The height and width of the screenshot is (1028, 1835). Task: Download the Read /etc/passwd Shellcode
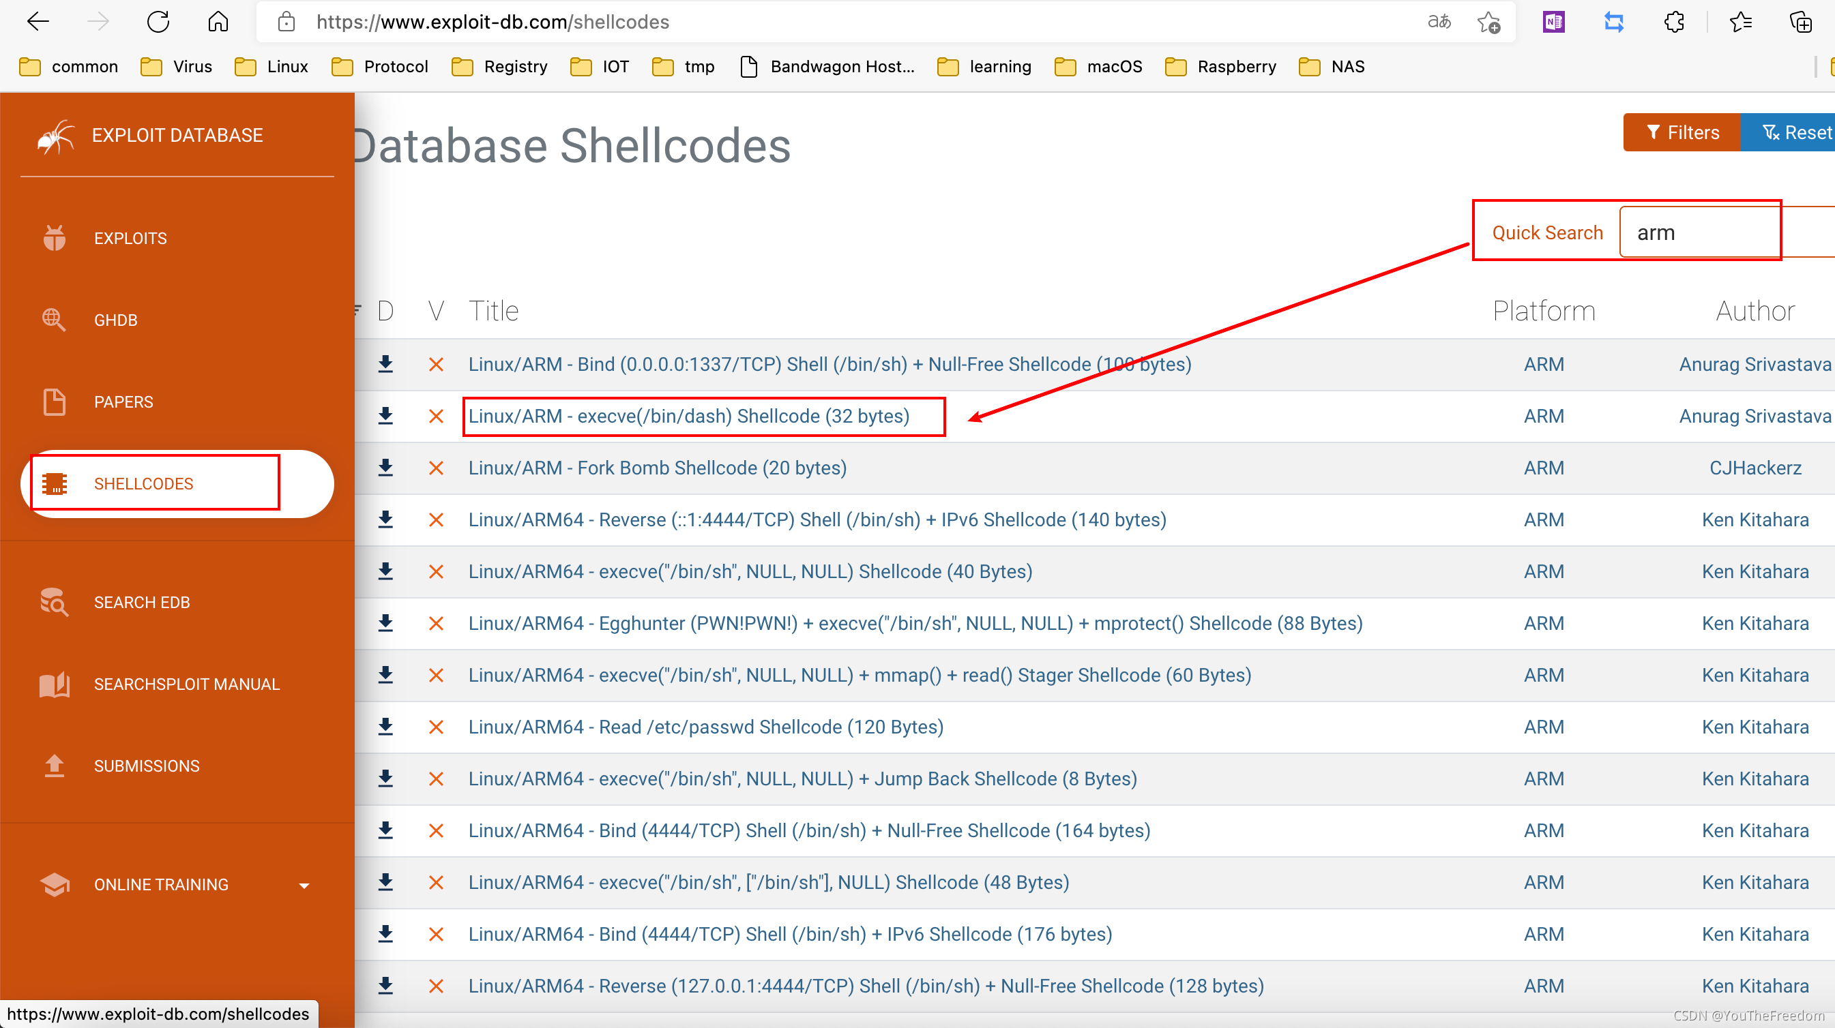point(385,727)
